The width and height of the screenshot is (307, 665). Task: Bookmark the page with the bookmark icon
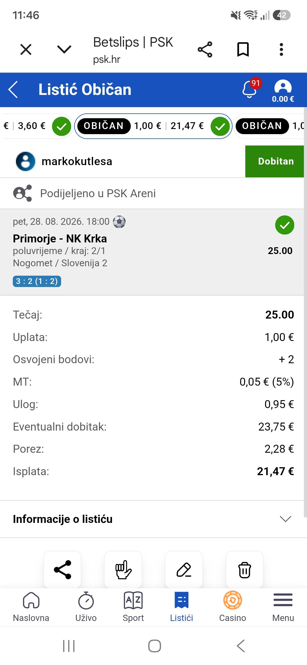243,49
